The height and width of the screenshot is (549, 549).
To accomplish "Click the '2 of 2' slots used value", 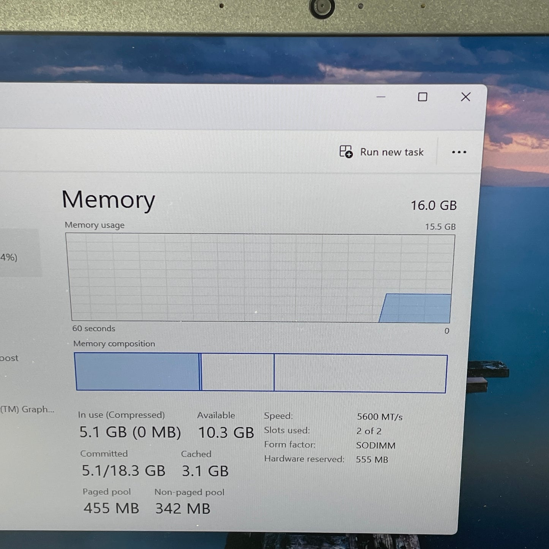I will pos(369,431).
